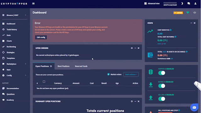Minimize the Stats panel

click(x=191, y=23)
